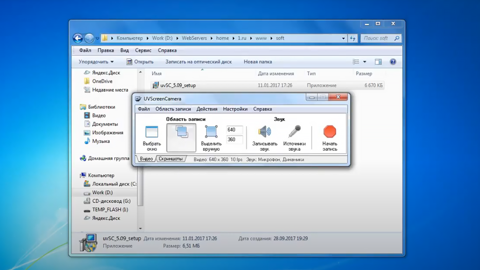Open the view options dropdown arrow
The width and height of the screenshot is (480, 270).
(364, 62)
